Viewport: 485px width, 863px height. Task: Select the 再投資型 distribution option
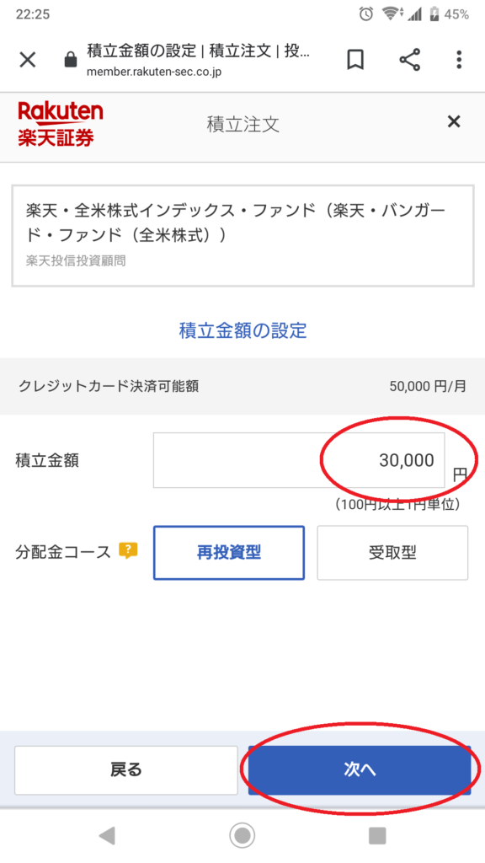(x=229, y=553)
